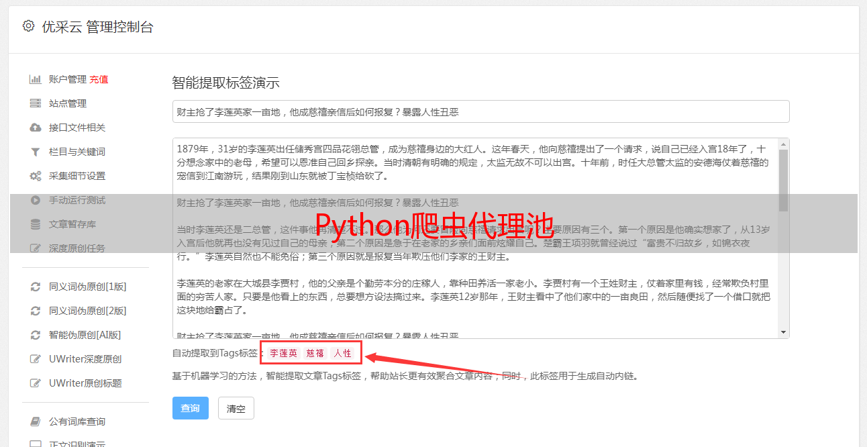The height and width of the screenshot is (447, 867).
Task: Click the gear icon beside 优采云 管理控制台
Action: point(28,26)
